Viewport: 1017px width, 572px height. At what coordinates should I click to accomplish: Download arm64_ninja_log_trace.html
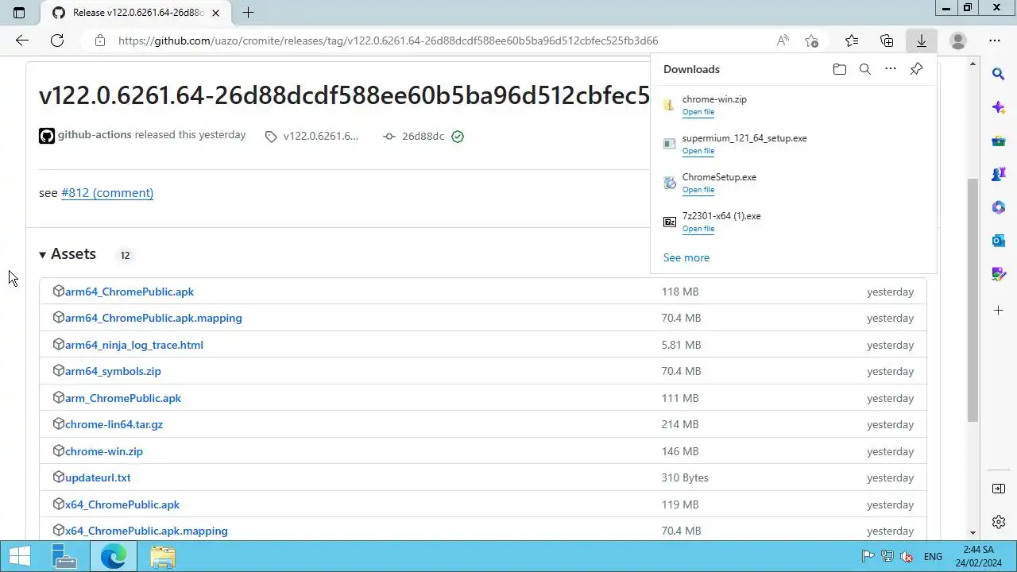(x=134, y=345)
